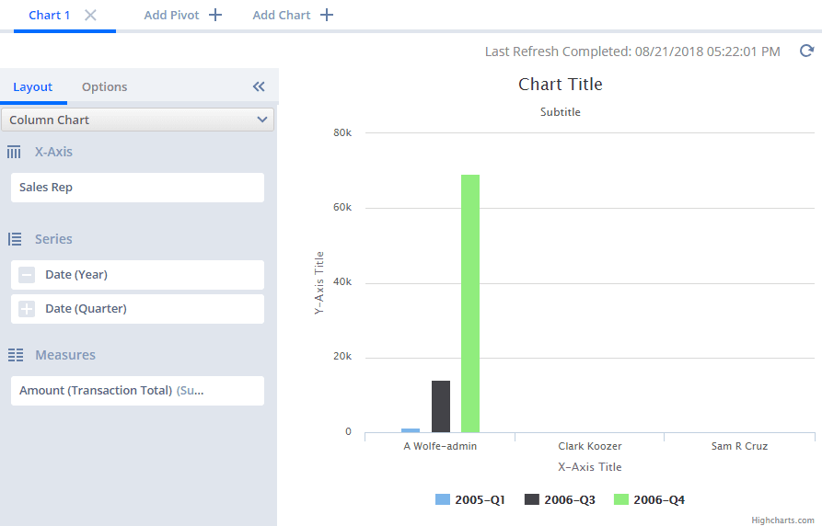
Task: Switch to the Options tab
Action: tap(104, 86)
